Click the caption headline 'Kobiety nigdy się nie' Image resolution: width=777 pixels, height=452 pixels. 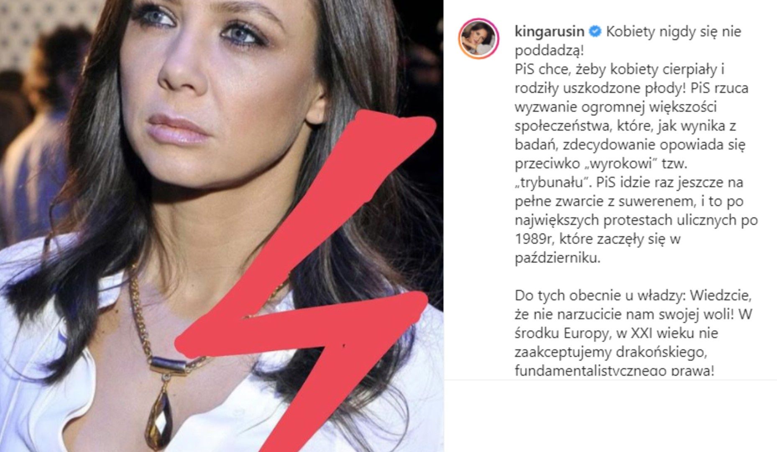pos(673,32)
